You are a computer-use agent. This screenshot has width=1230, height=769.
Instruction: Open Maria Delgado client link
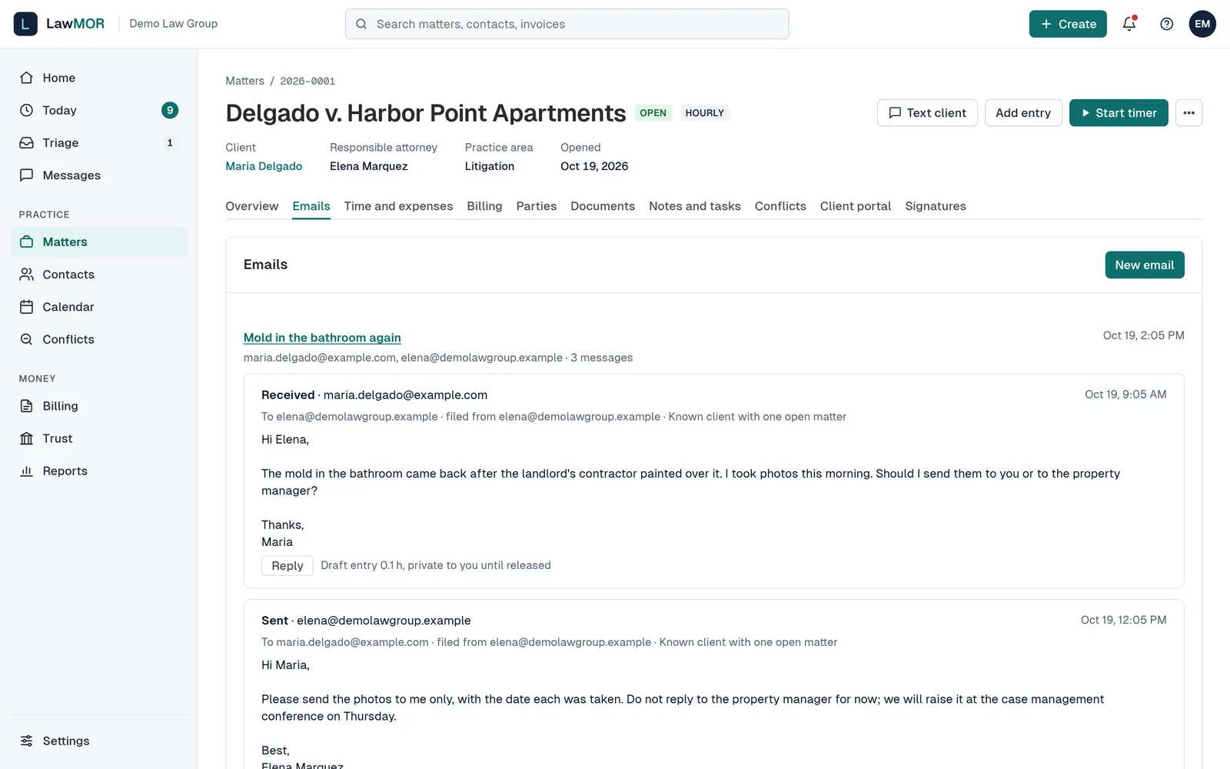pyautogui.click(x=264, y=166)
